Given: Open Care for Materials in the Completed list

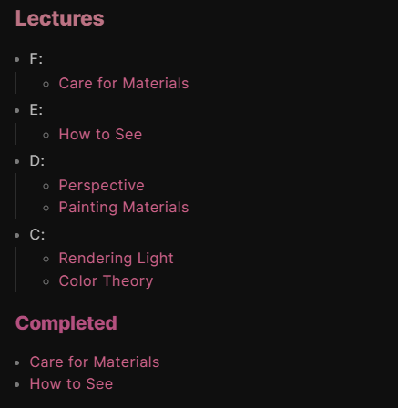Looking at the screenshot, I should point(95,362).
